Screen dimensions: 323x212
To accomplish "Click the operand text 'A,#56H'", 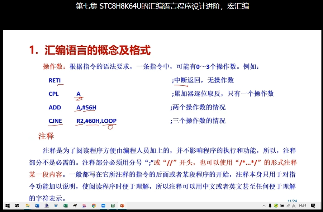I will click(86, 108).
